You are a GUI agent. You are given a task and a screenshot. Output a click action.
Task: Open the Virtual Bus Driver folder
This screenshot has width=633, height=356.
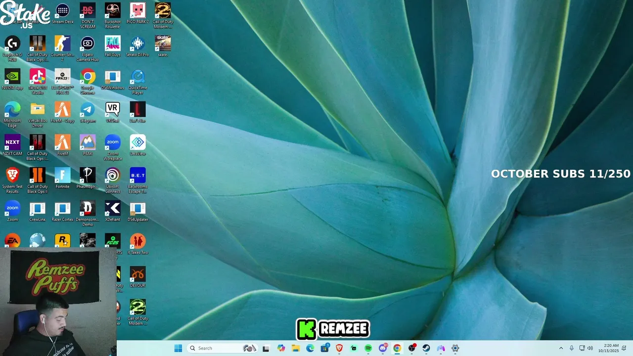tap(38, 115)
